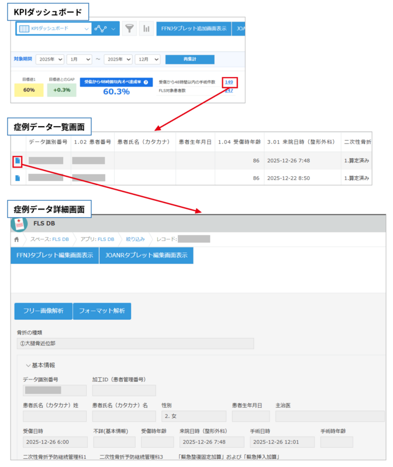Click the bar chart aggregate icon

tap(146, 29)
